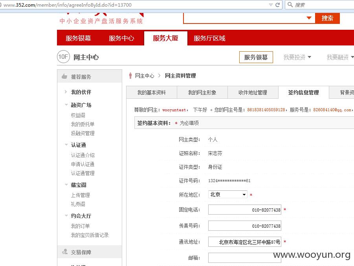Click the wooyuntest username text
The height and width of the screenshot is (266, 354).
click(174, 110)
